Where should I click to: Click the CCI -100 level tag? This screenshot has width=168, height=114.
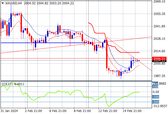(156, 97)
